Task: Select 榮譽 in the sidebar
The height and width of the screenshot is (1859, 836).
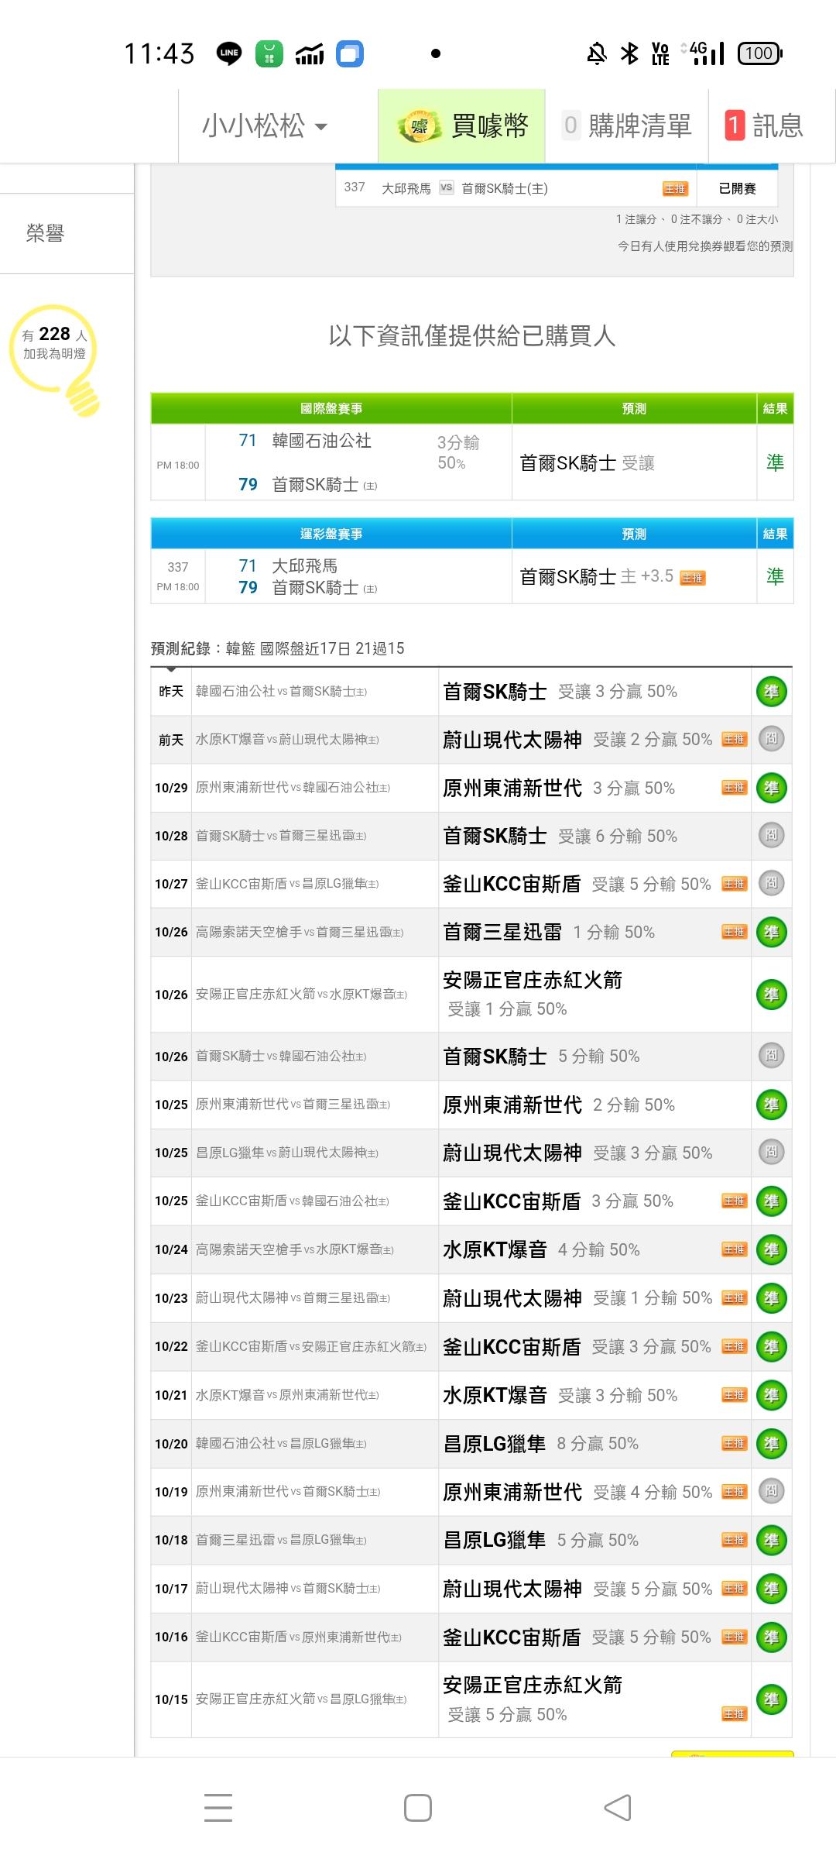Action: click(45, 233)
